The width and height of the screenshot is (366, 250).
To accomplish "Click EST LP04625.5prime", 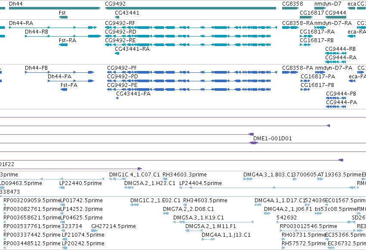I will click(x=62, y=222).
